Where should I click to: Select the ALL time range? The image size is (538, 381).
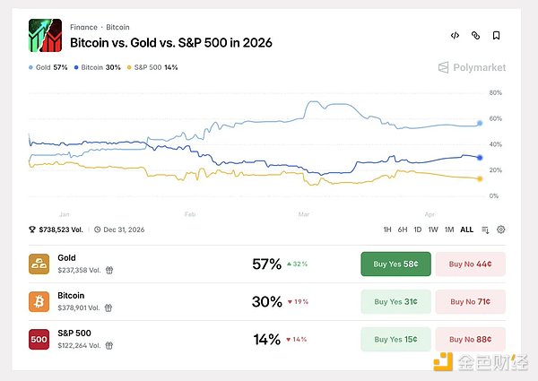pos(466,229)
